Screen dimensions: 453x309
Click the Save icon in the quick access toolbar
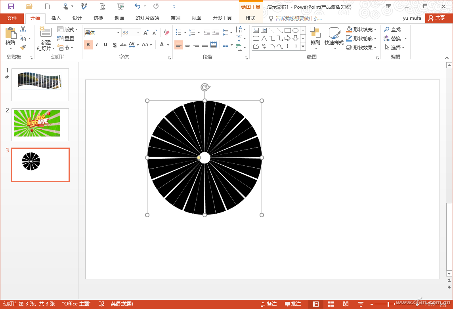(x=11, y=6)
